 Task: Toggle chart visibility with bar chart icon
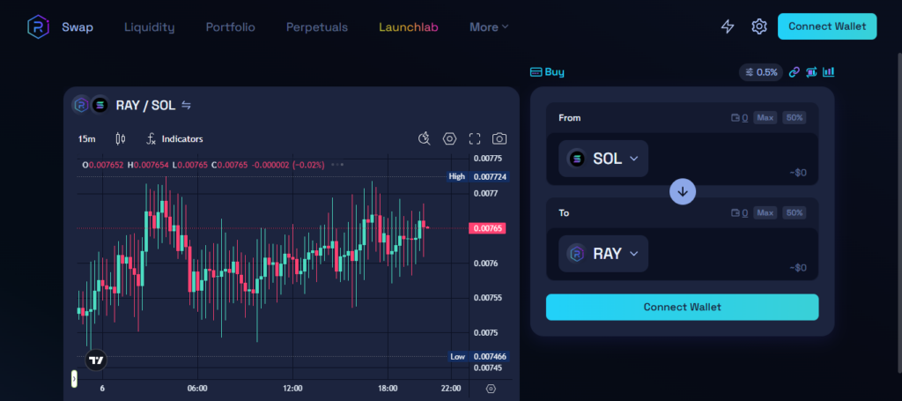point(828,72)
